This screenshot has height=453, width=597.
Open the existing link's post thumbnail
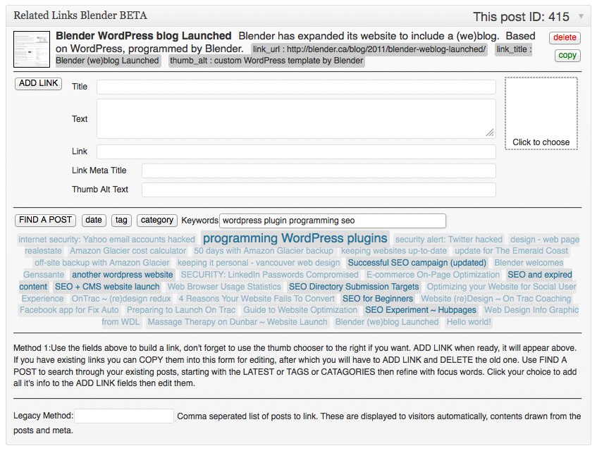[32, 49]
